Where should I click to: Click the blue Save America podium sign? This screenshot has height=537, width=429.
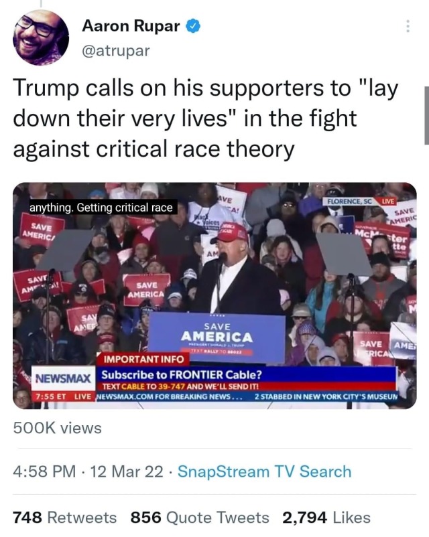pyautogui.click(x=217, y=337)
